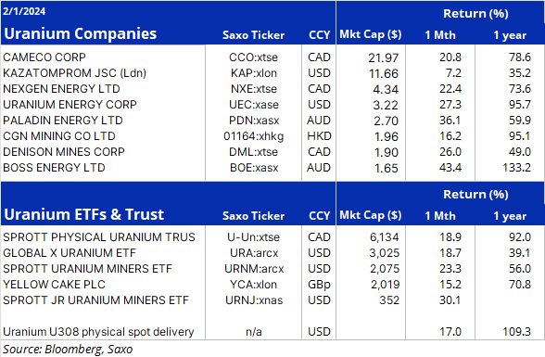Select the URANIUM ENERGY CORP cell

point(70,104)
